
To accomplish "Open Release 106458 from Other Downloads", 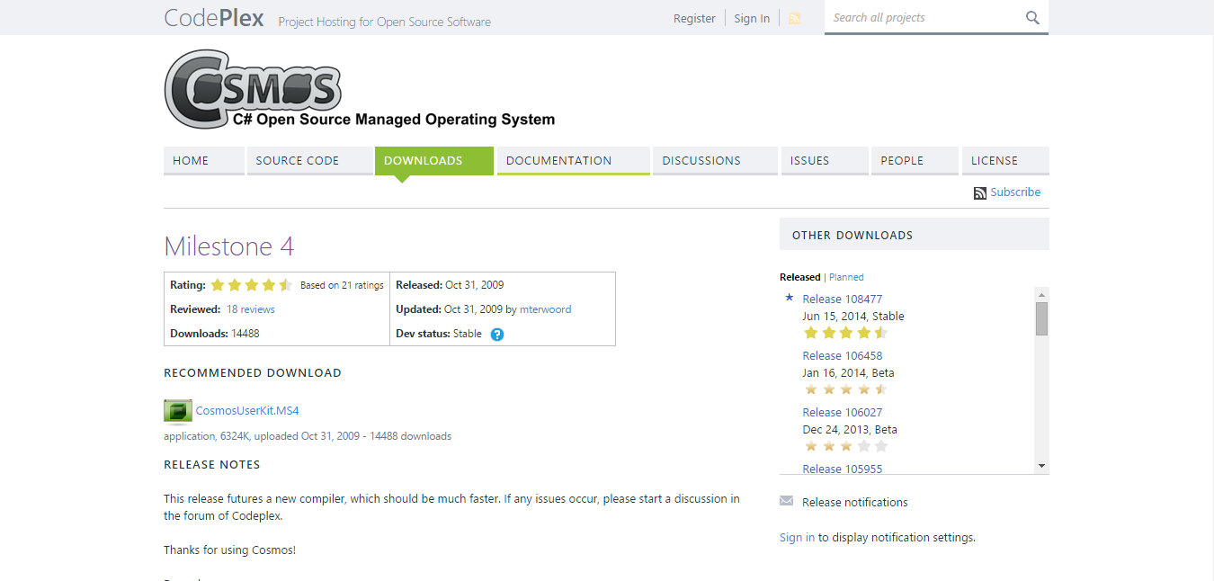I will (x=842, y=355).
